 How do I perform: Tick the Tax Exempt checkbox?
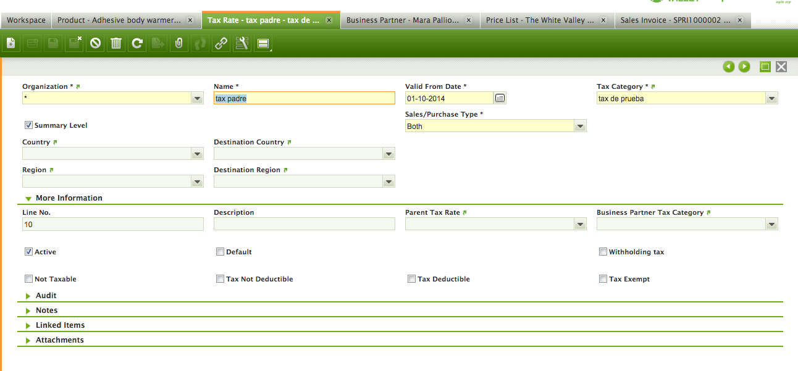[x=603, y=279]
